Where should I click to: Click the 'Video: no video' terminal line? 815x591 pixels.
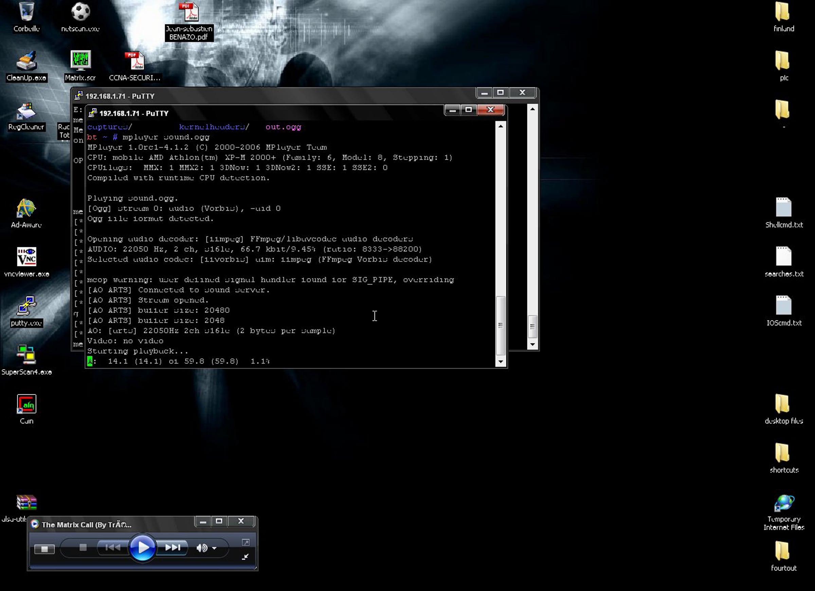pos(125,341)
